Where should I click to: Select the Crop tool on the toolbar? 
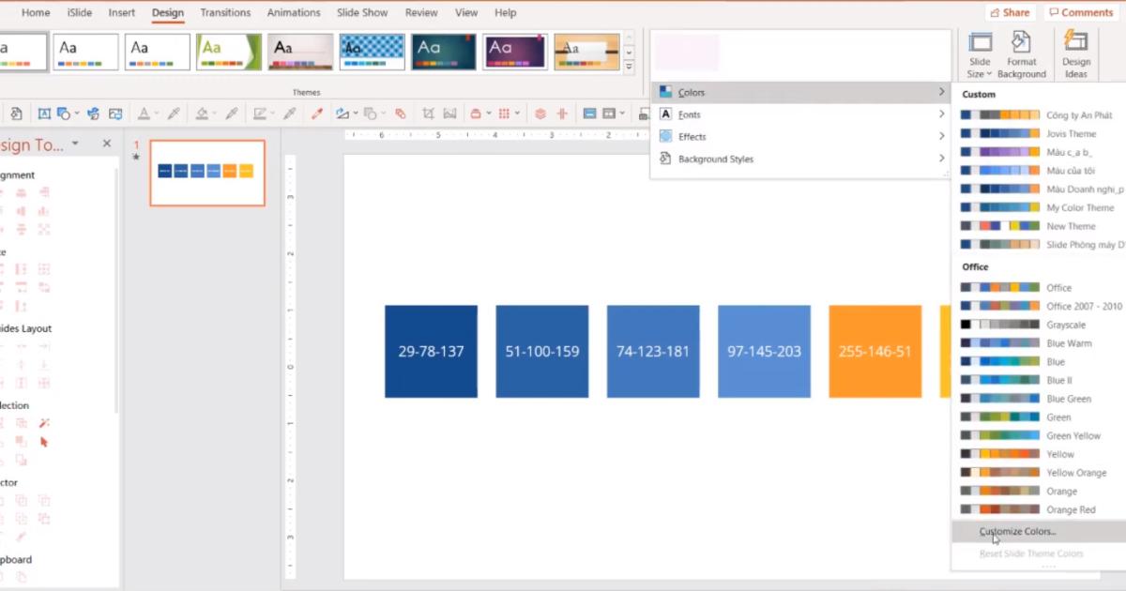click(429, 113)
